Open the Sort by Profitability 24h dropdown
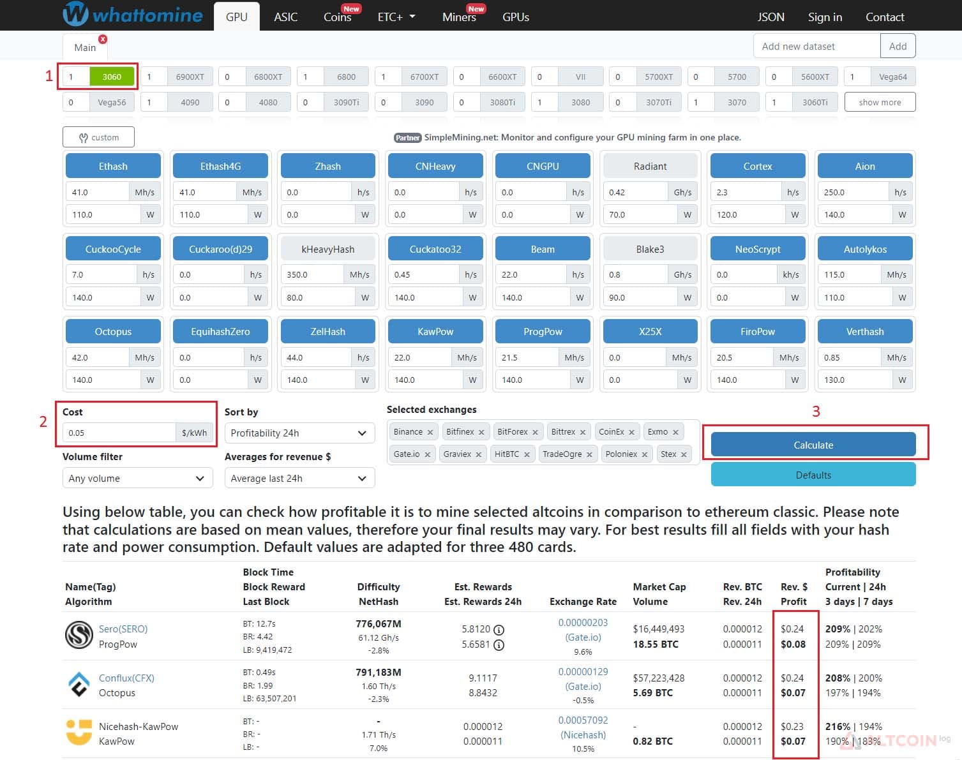Screen dimensions: 962x760 pos(299,433)
